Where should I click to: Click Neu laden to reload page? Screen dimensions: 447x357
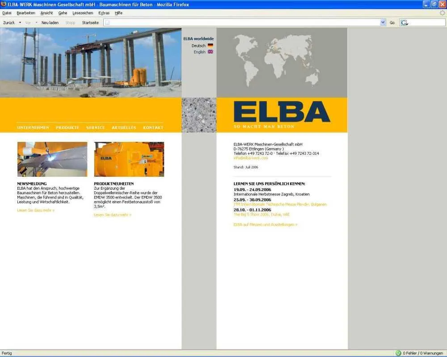50,22
